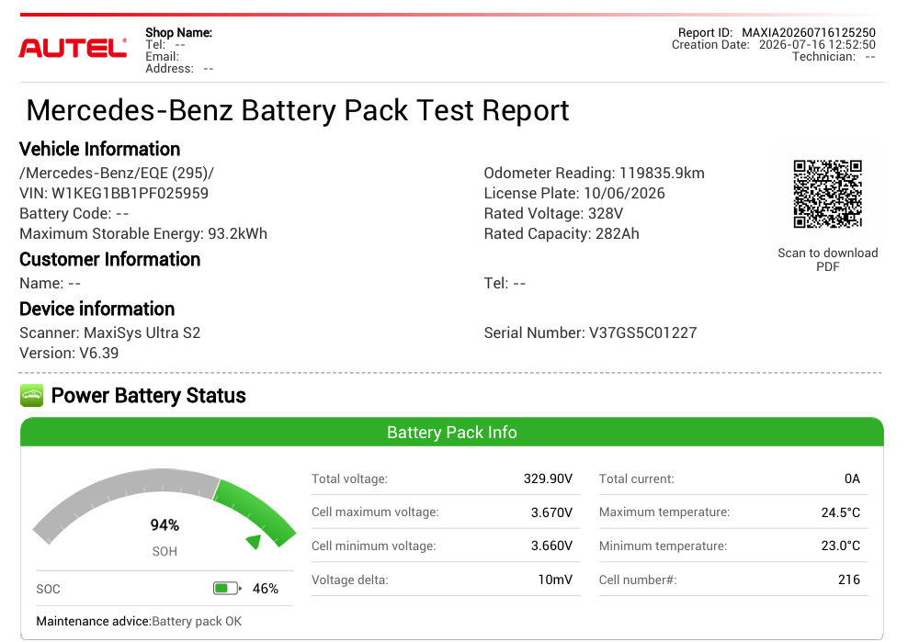Image resolution: width=908 pixels, height=642 pixels.
Task: Click the Autel logo
Action: 73,48
